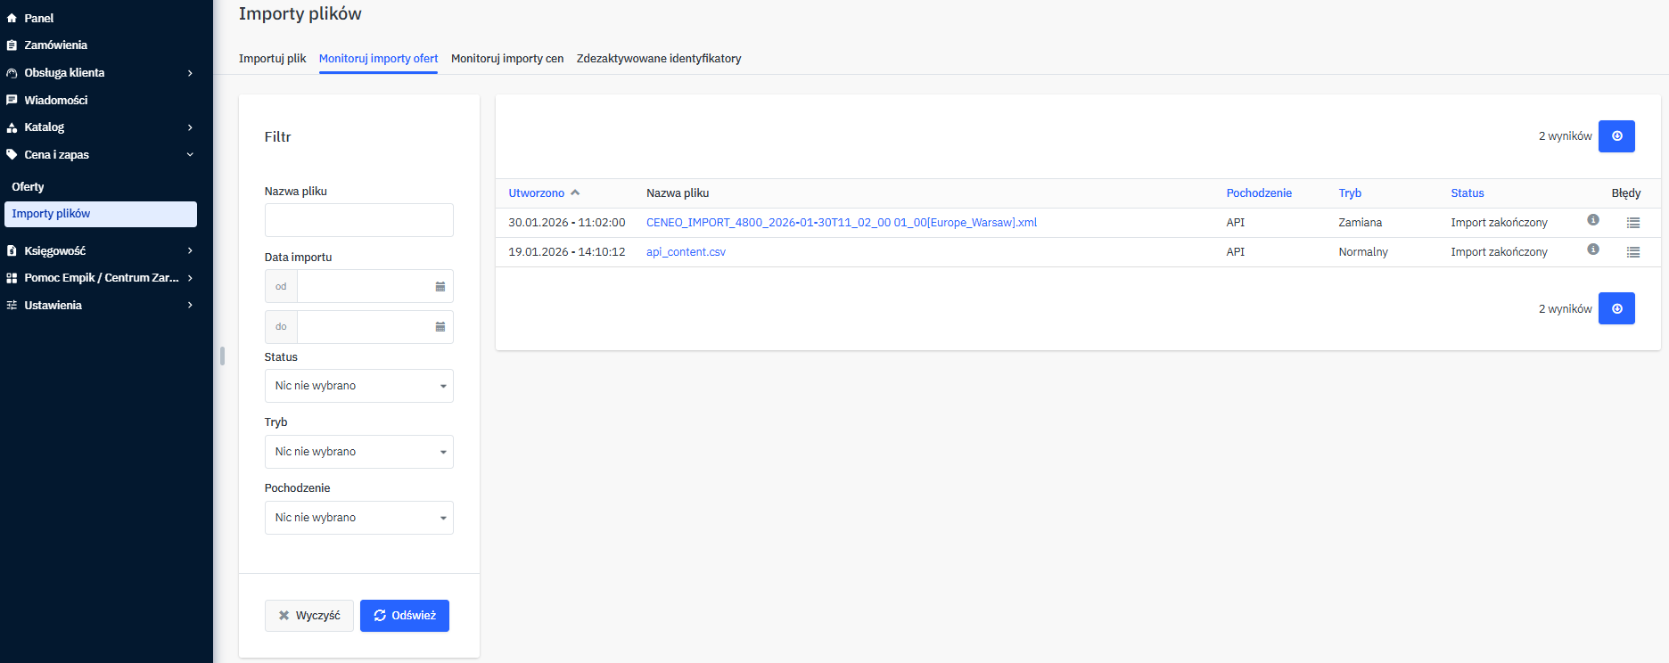
Task: Click the info icon for CENEO import row
Action: coord(1592,220)
